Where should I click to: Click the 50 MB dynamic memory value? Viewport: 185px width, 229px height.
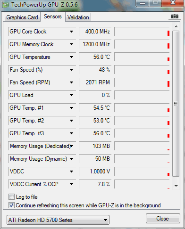coord(95,159)
